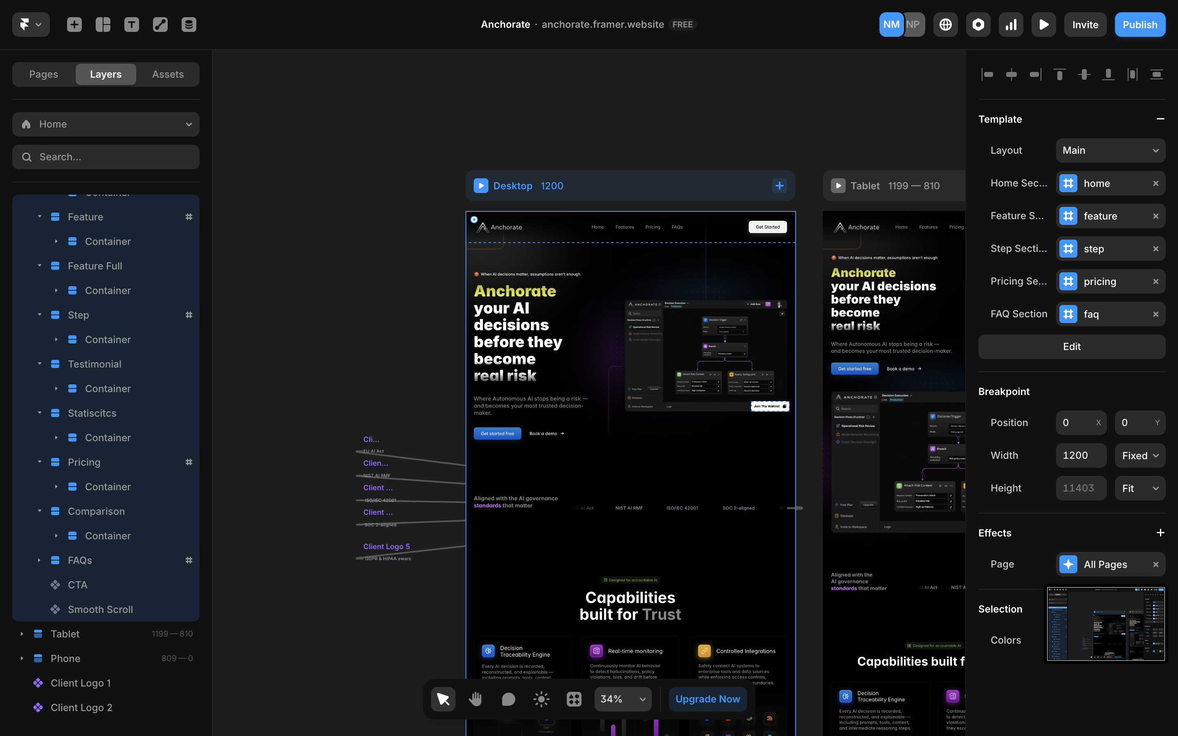Image resolution: width=1178 pixels, height=736 pixels.
Task: Select the Text tool
Action: coord(131,24)
